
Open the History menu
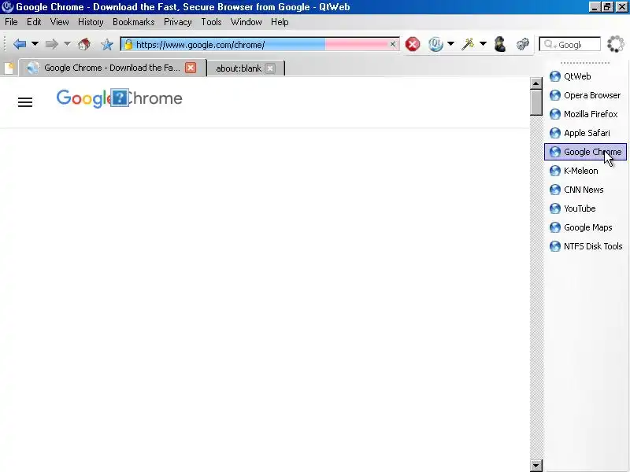point(91,22)
